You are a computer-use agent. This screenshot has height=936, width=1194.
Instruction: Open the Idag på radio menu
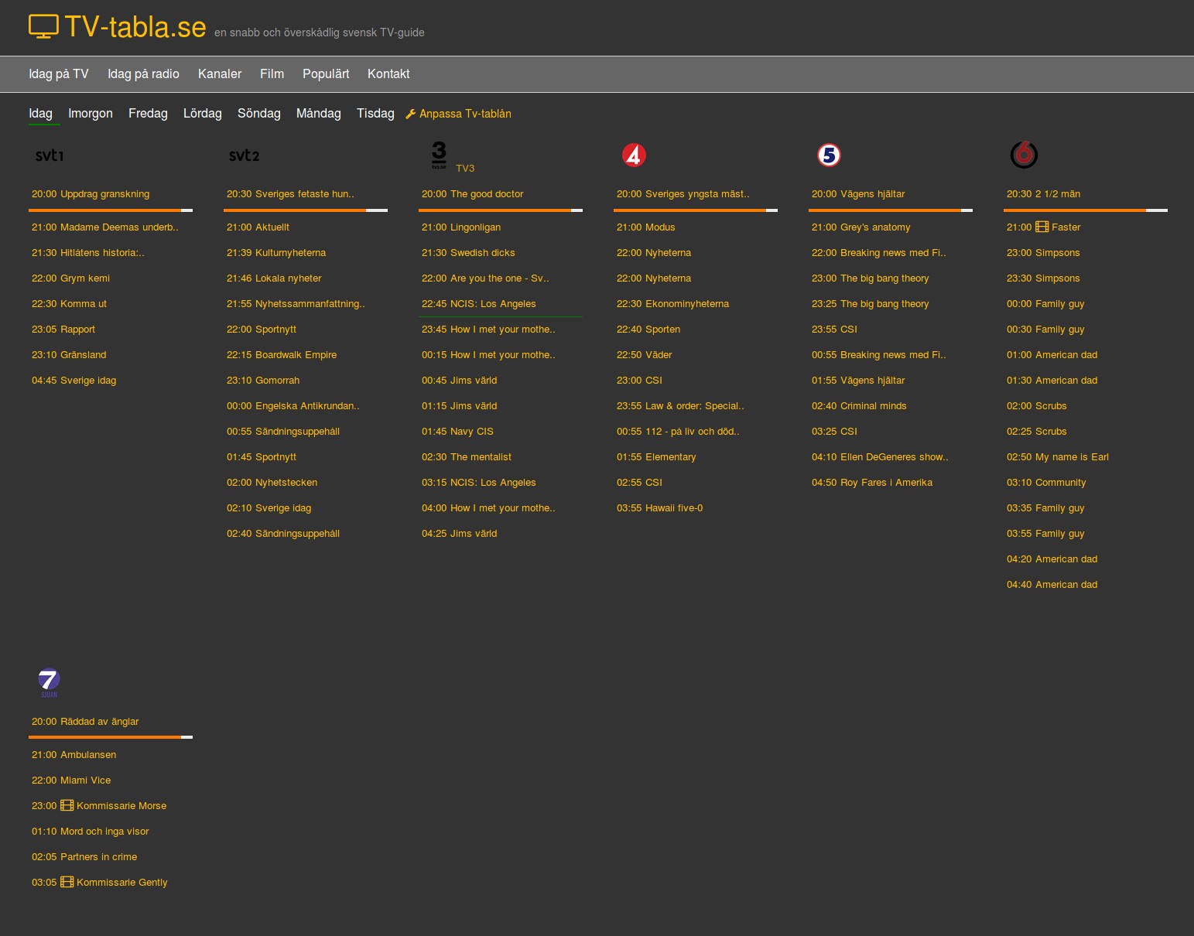click(x=143, y=74)
